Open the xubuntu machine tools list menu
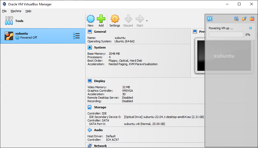Viewport: 258px width, 148px height. click(x=76, y=36)
